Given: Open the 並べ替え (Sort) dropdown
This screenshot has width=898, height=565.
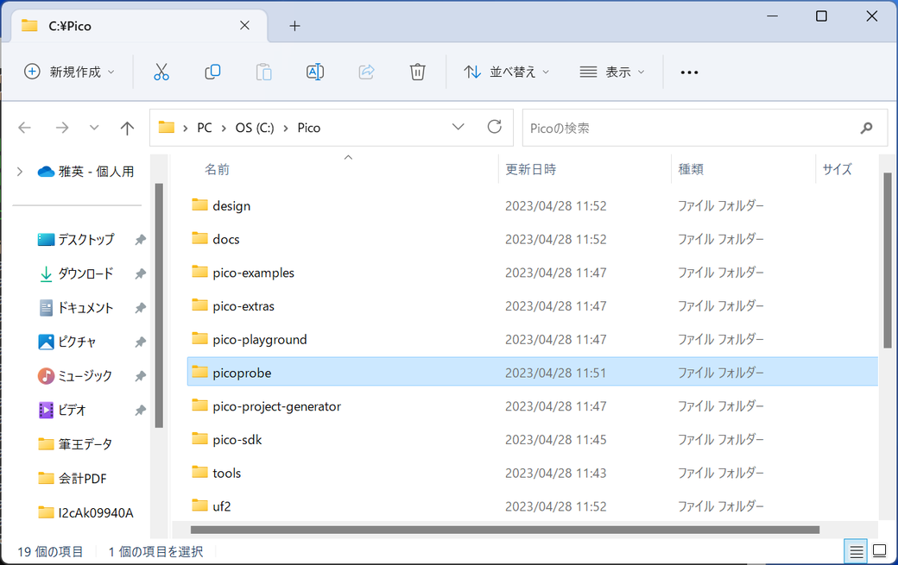Looking at the screenshot, I should 506,72.
